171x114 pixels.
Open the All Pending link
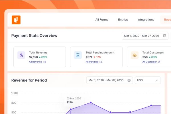click(92, 62)
